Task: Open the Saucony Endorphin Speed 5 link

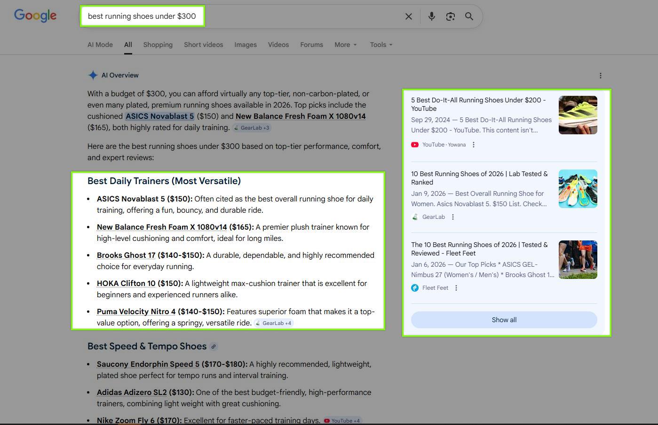Action: click(x=148, y=364)
